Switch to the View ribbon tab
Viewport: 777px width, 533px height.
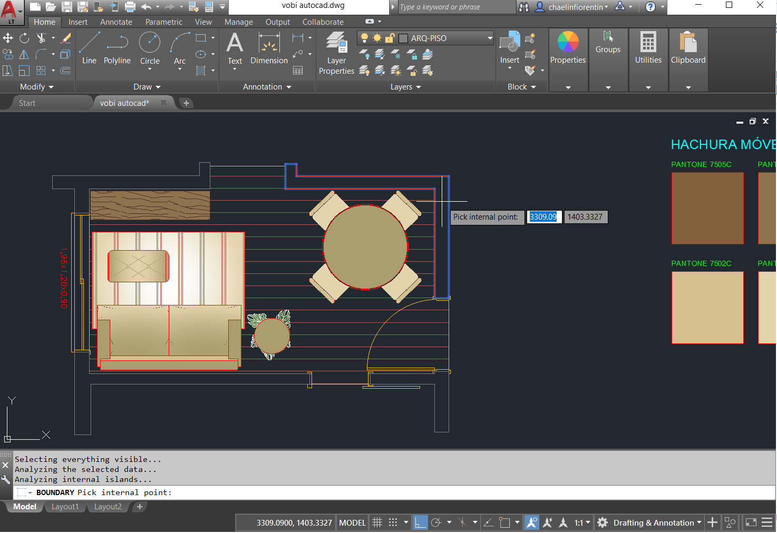(203, 22)
